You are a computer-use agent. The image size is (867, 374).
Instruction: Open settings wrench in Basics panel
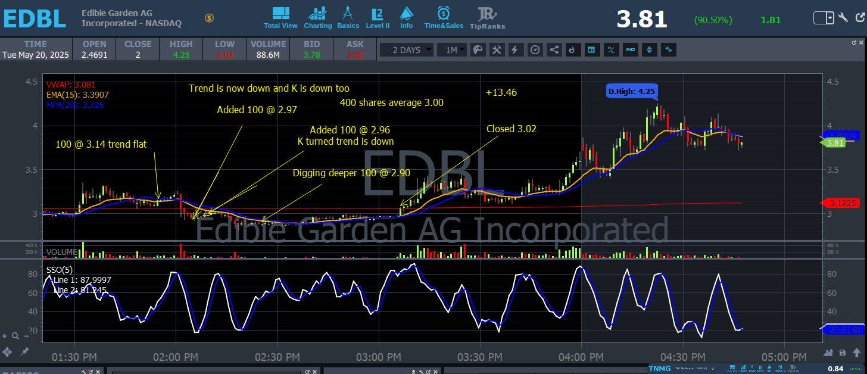click(x=84, y=371)
